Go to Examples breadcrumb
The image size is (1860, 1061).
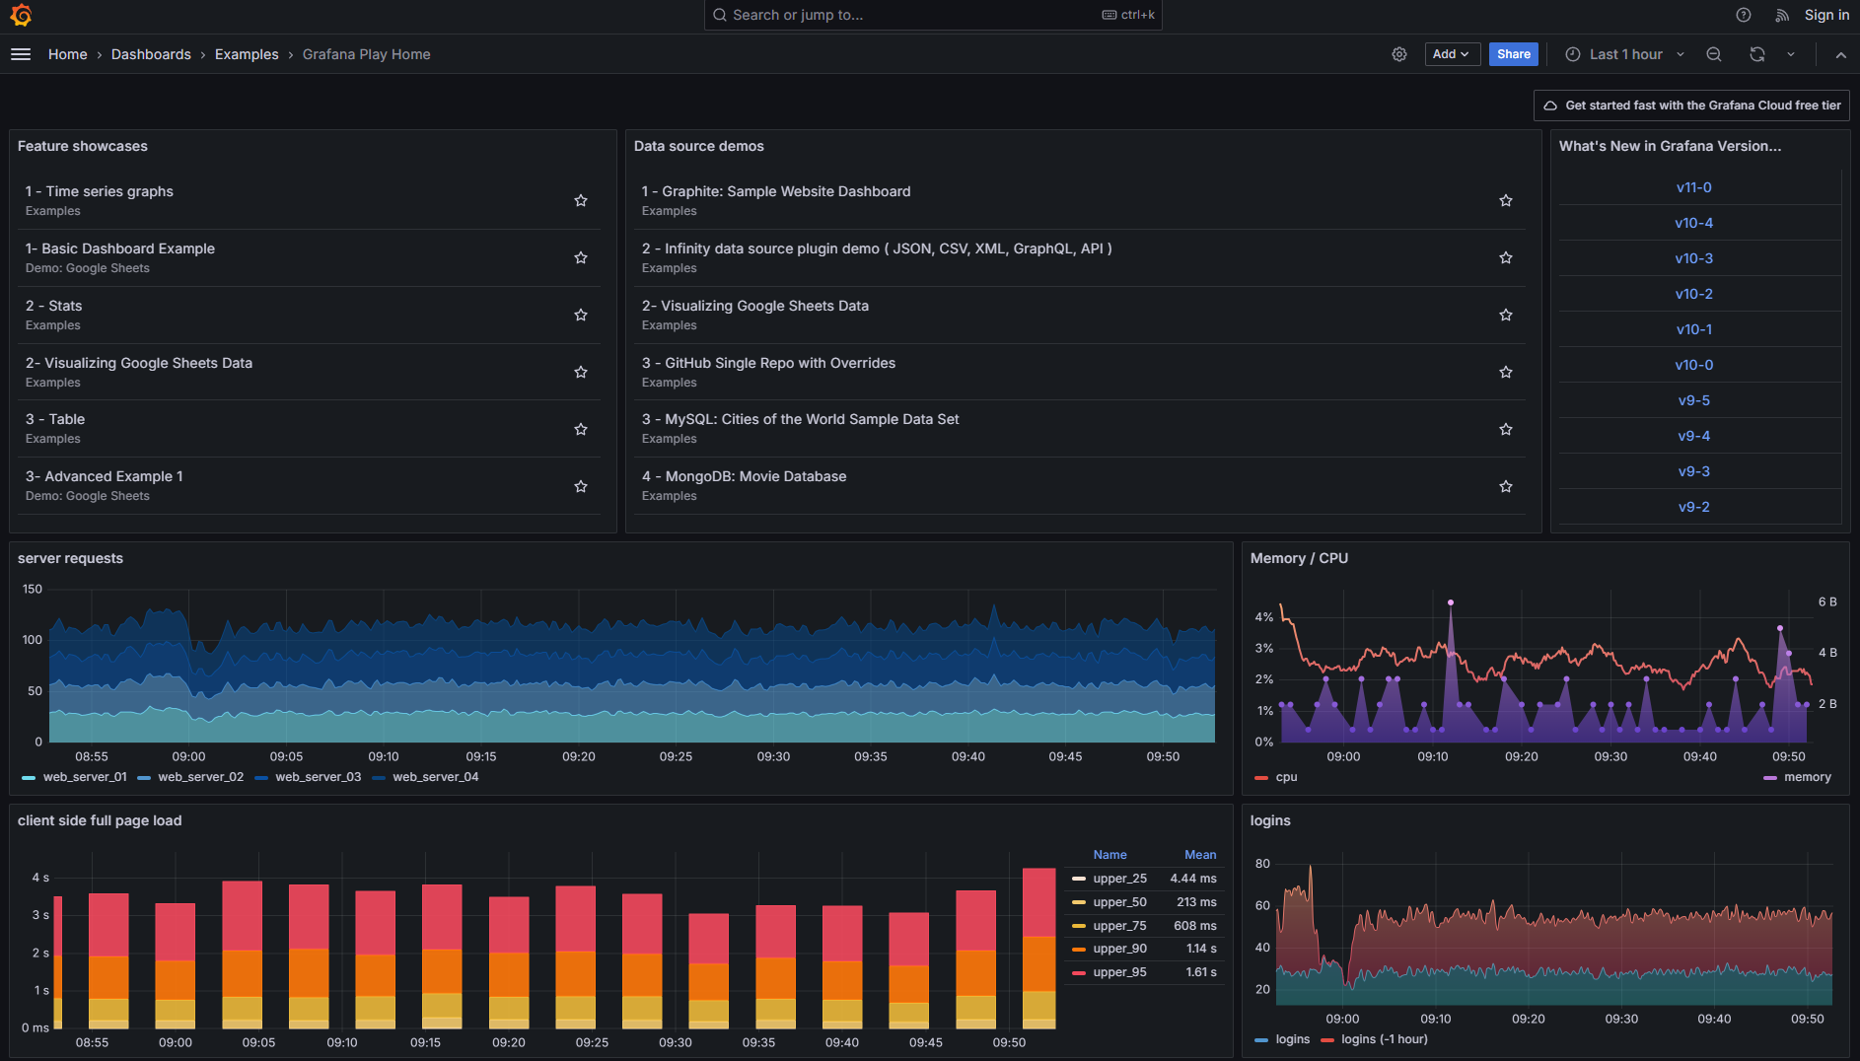(x=247, y=54)
